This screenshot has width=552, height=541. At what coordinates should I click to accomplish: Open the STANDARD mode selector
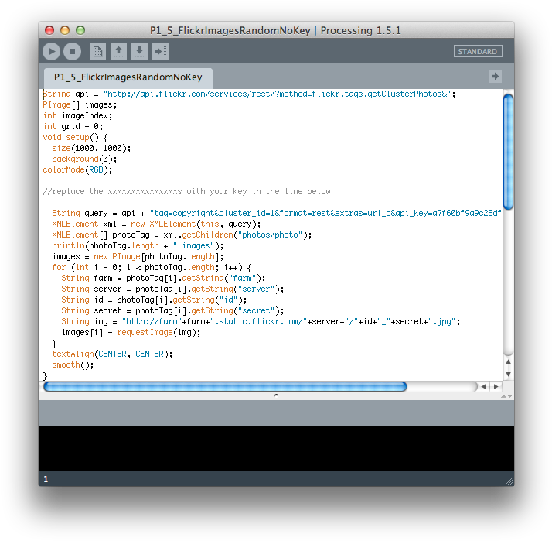point(478,51)
